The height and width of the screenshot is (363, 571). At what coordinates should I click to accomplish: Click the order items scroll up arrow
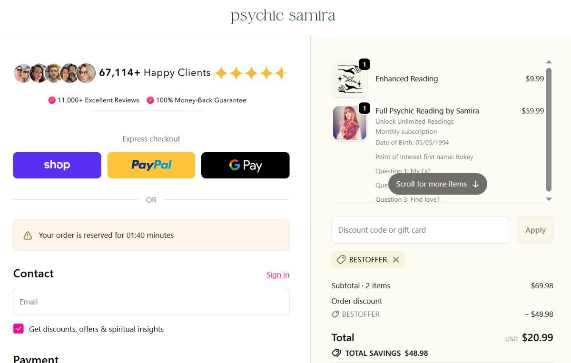(x=549, y=62)
